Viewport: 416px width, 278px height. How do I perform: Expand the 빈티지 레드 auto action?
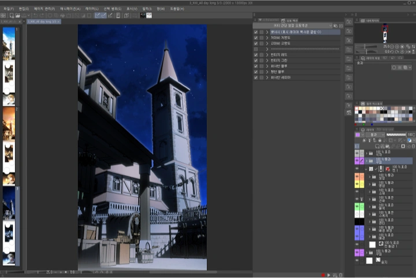click(267, 55)
